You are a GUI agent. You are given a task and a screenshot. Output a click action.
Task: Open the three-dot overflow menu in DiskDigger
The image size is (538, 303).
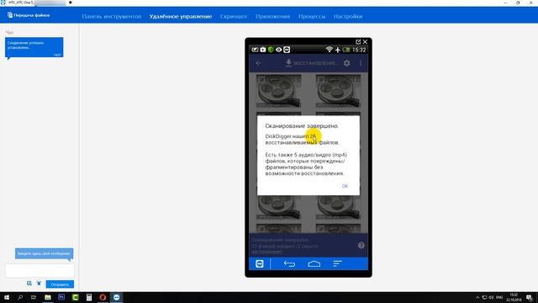point(361,63)
